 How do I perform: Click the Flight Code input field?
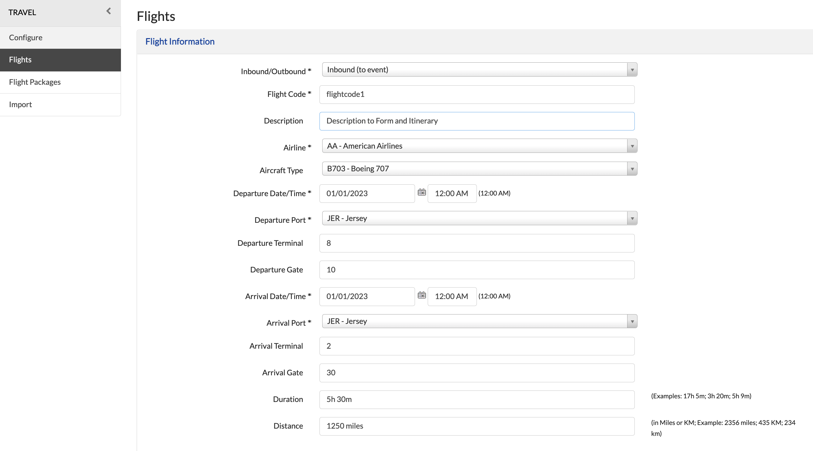pos(477,94)
